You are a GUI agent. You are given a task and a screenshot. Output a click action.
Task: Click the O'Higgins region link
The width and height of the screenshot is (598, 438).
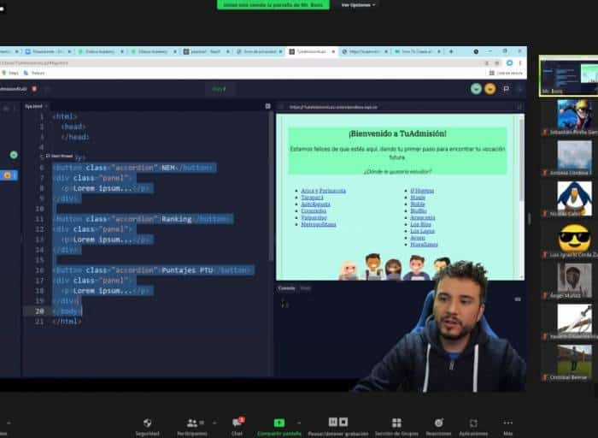point(422,191)
